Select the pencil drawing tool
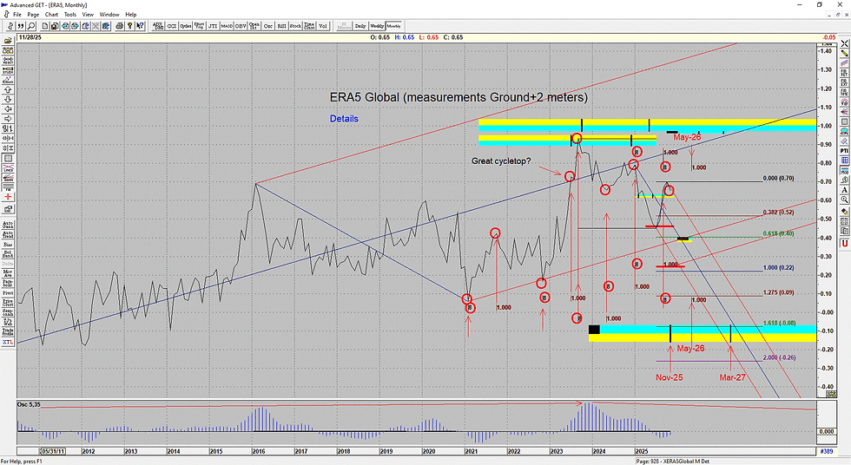The image size is (851, 465). coord(844,53)
